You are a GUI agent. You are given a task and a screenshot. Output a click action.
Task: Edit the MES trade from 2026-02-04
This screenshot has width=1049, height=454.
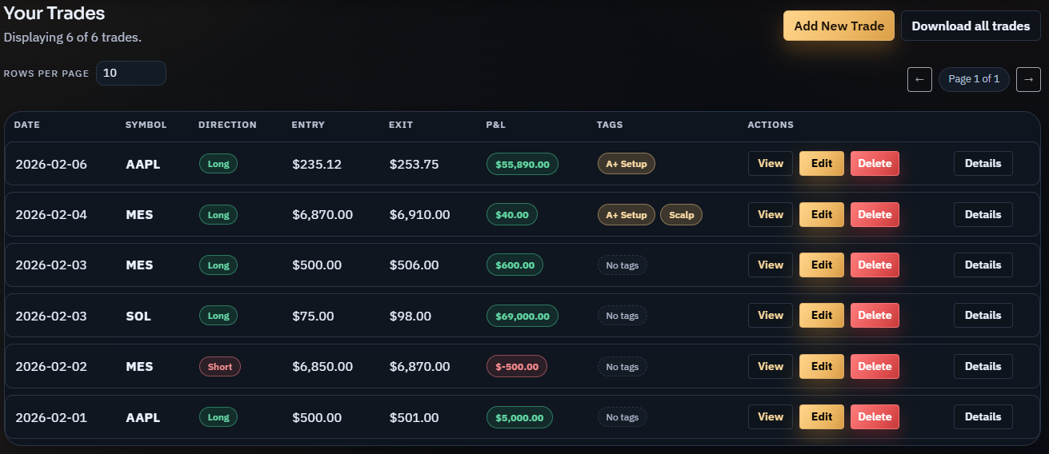point(822,214)
